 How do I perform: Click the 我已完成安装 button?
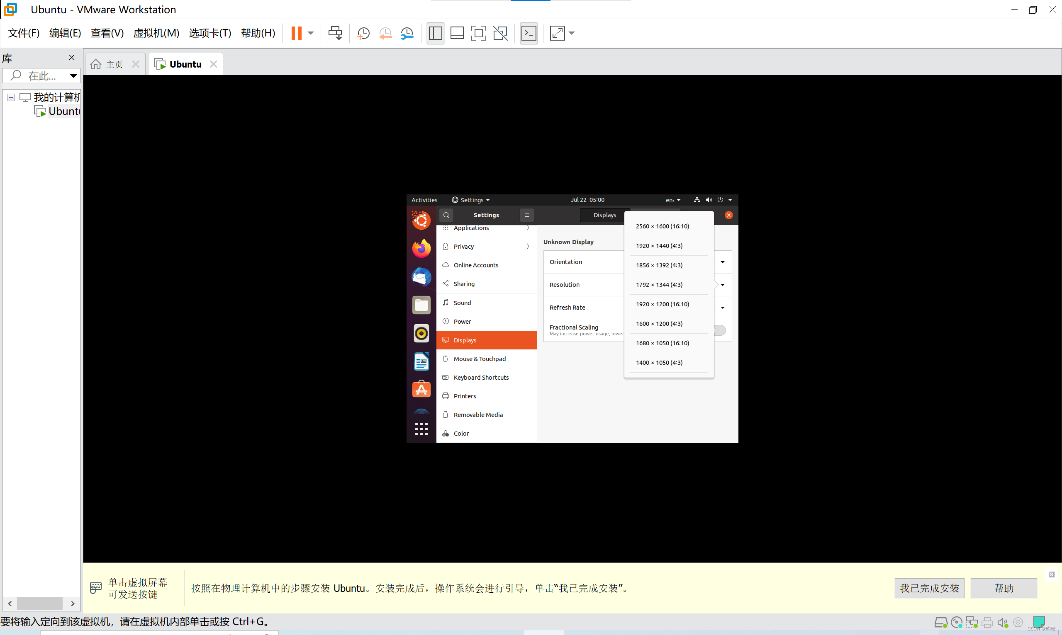[x=929, y=588]
